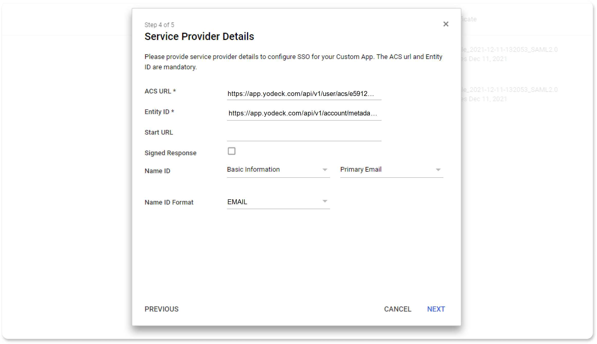
Task: Click the Signed Response label text
Action: (170, 153)
